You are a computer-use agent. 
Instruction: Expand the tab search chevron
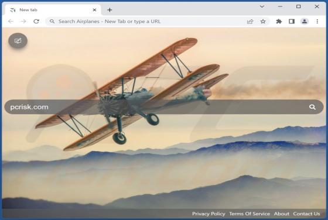(x=262, y=6)
